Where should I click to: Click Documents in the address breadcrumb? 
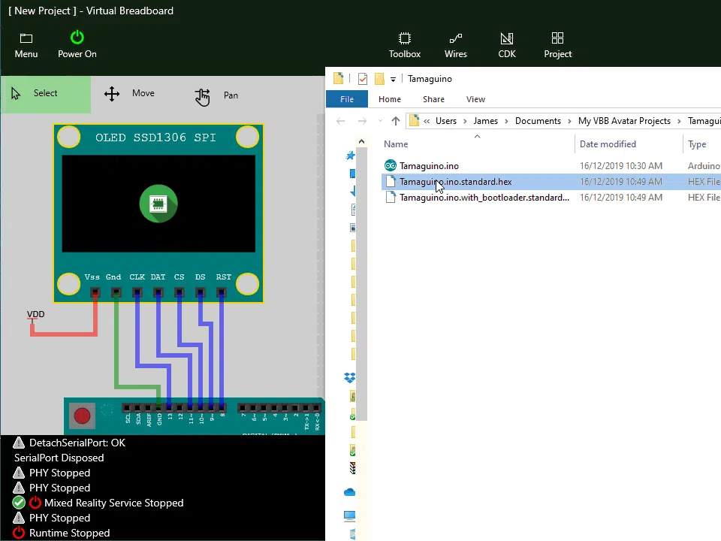[x=538, y=120]
